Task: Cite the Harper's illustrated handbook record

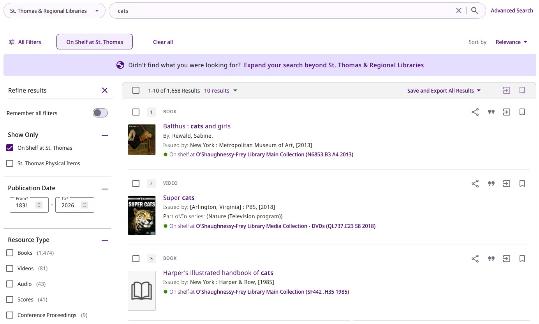Action: pos(491,259)
